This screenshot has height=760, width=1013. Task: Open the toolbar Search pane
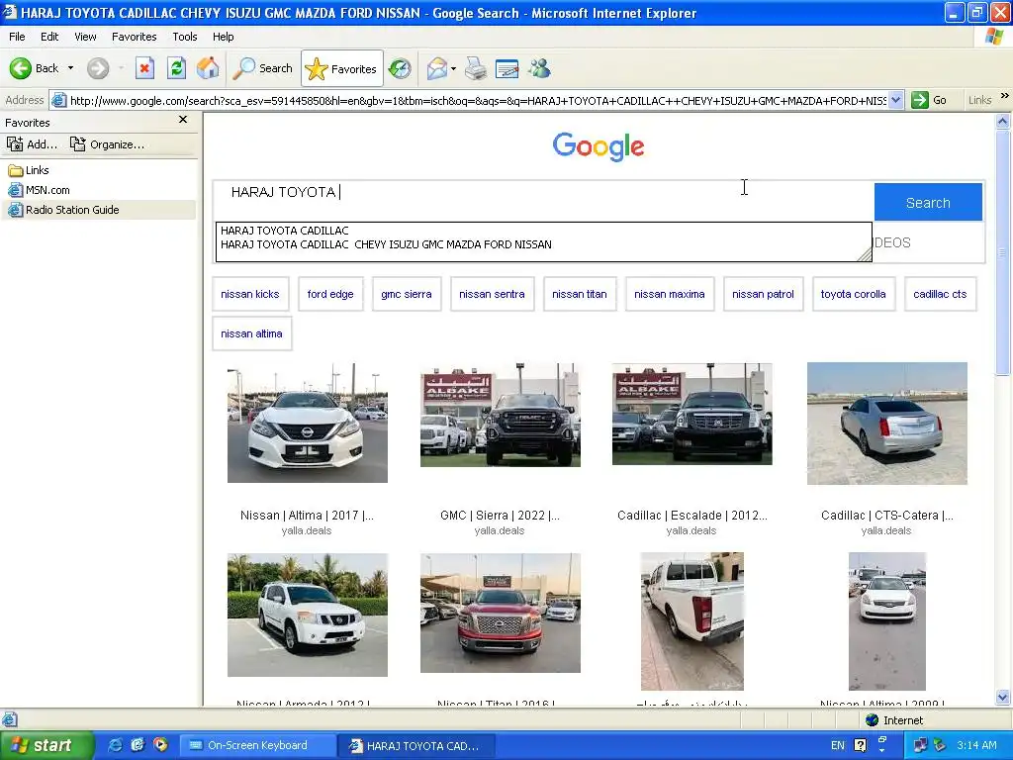[x=263, y=68]
